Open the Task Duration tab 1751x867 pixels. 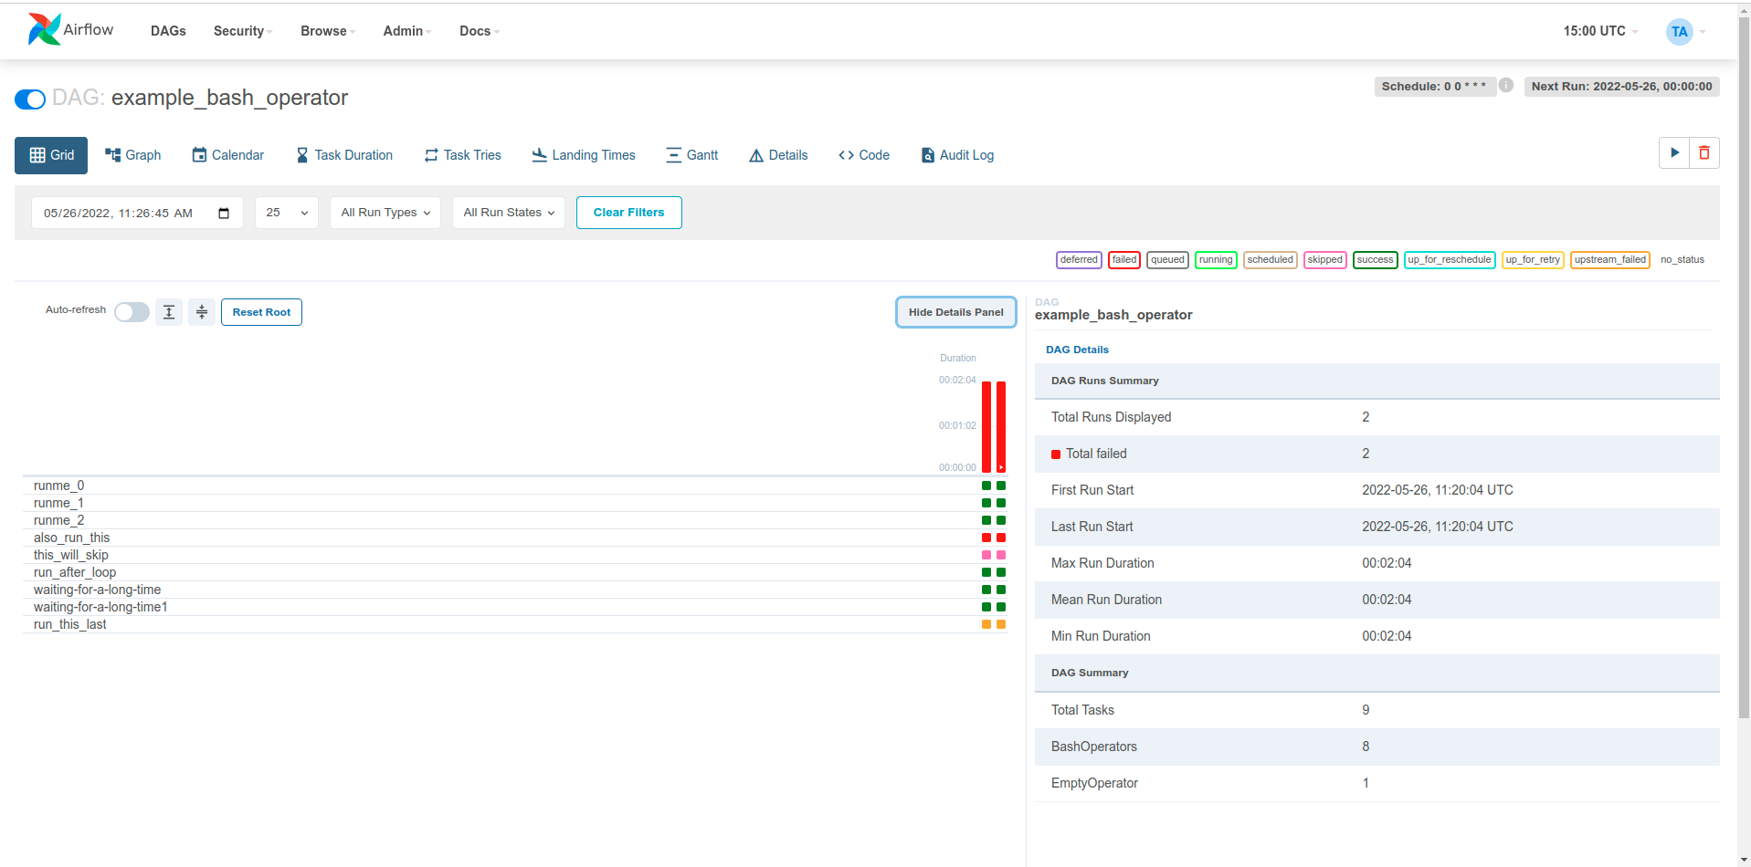pyautogui.click(x=344, y=155)
